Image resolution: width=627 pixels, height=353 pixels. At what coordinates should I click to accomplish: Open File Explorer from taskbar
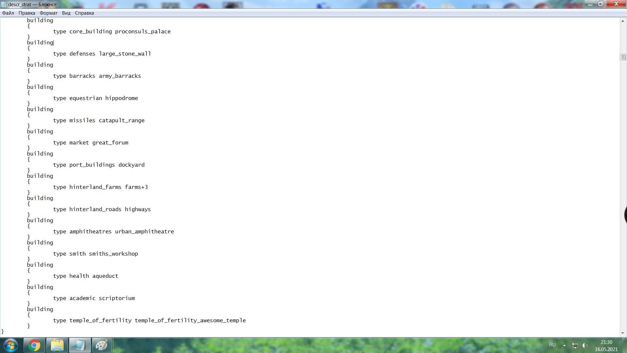57,345
